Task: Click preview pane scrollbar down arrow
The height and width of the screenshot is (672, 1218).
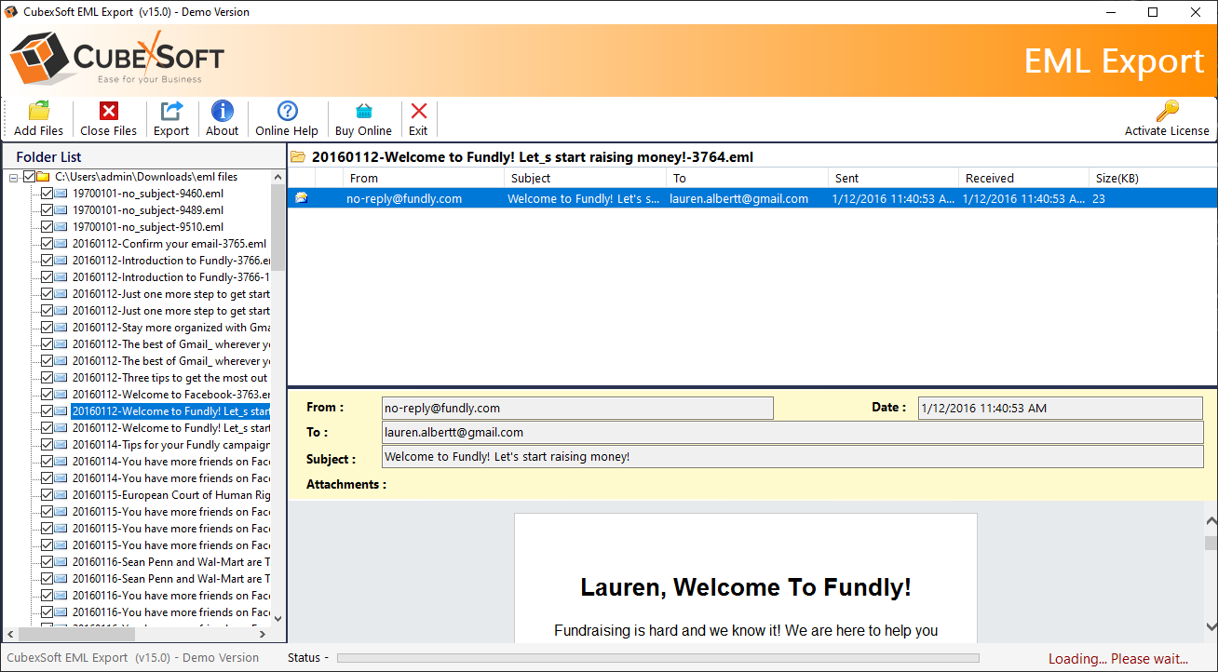Action: coord(1211,626)
